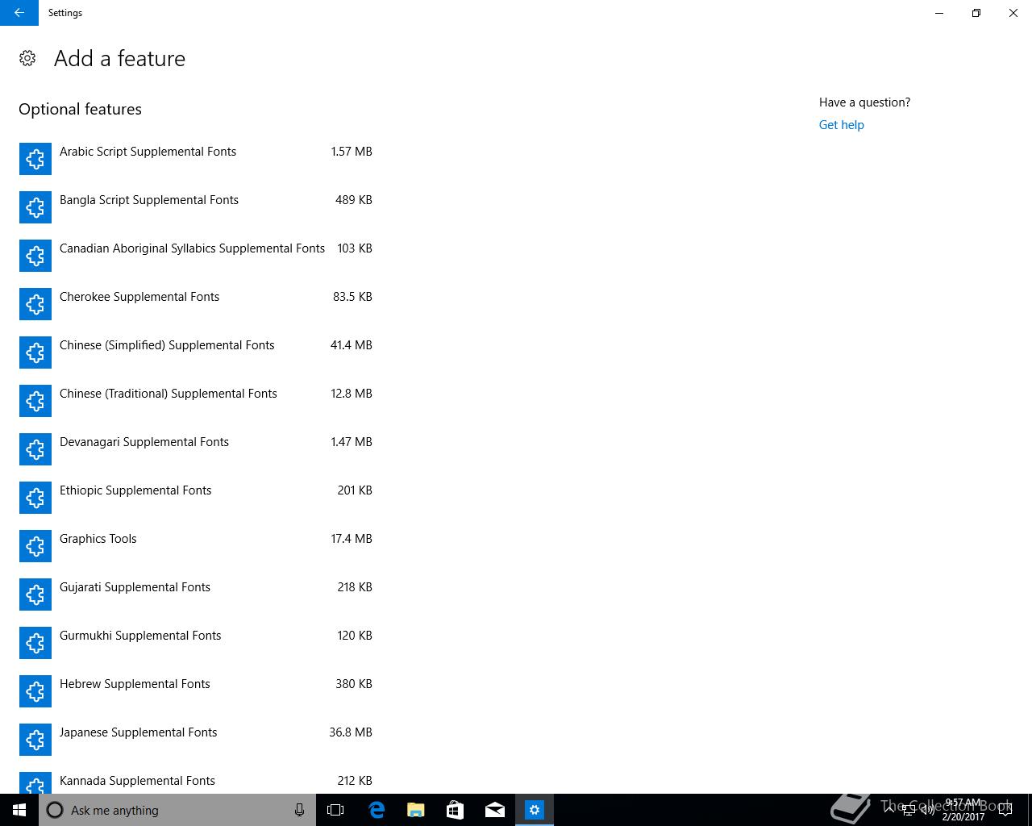The width and height of the screenshot is (1032, 826).
Task: Click the gear icon beside Add a feature
Action: pos(27,58)
